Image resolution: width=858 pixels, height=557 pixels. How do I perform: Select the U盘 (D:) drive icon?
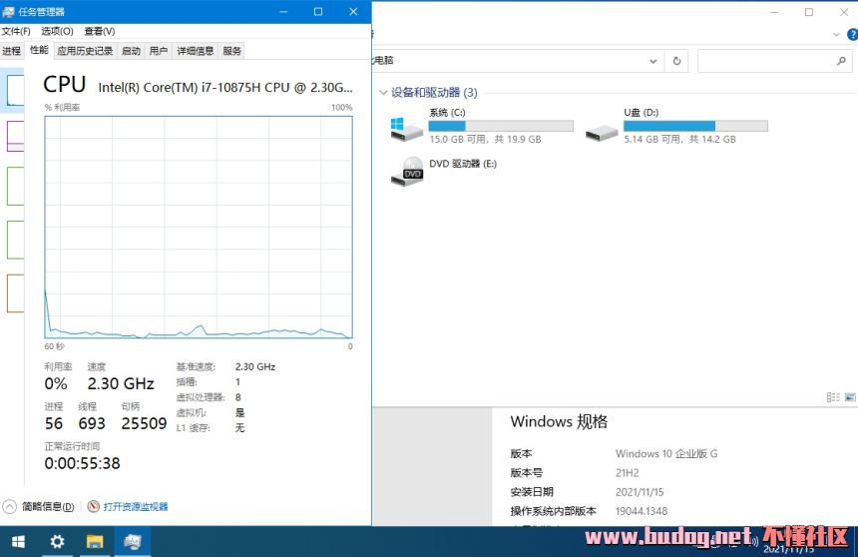pyautogui.click(x=602, y=132)
